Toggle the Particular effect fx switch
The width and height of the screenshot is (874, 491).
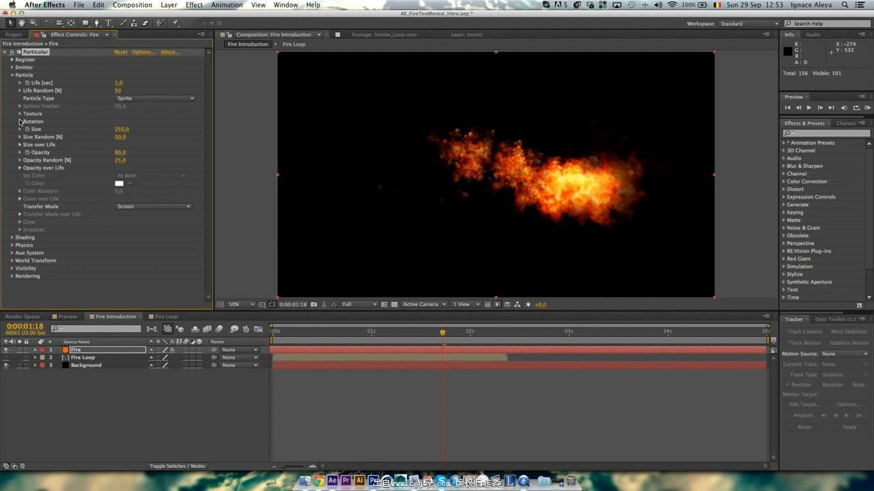click(12, 52)
